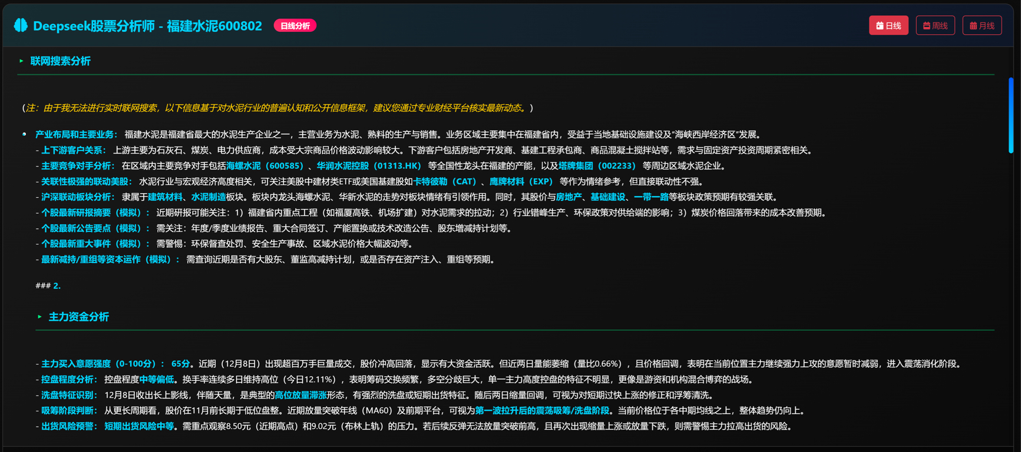Click the 联网搜索分析 heading

tap(60, 61)
